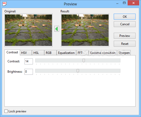Screen dimensions: 141x117
Task: Minimize the Preview window
Action: 117,3
